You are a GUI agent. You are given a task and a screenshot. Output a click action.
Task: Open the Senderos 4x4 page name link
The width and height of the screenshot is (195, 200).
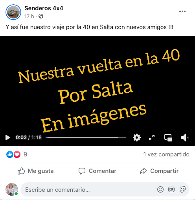[x=44, y=8]
